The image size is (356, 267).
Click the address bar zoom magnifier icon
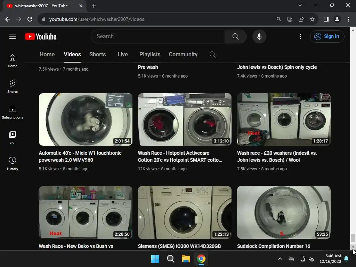[278, 19]
